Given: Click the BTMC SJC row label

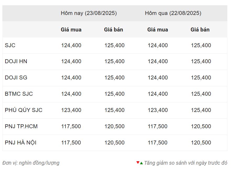Looking at the screenshot, I should (x=19, y=94).
